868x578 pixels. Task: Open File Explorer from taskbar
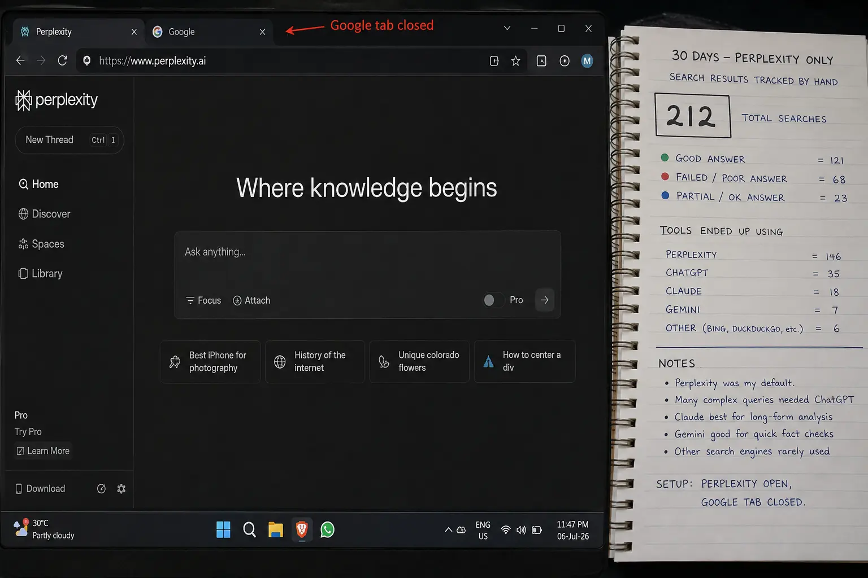point(275,529)
